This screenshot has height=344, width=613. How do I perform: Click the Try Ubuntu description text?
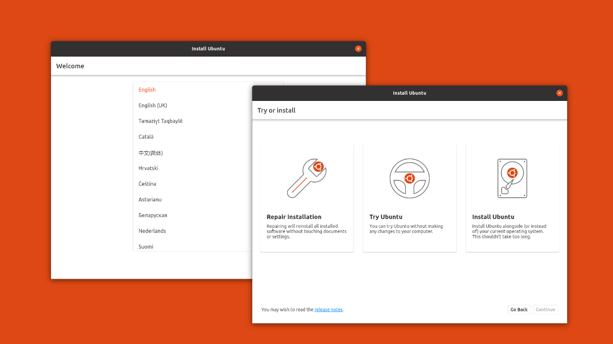tap(406, 229)
